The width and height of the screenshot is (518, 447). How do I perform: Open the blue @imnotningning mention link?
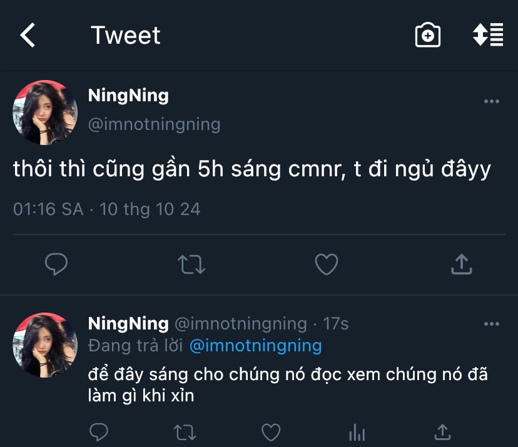click(255, 345)
